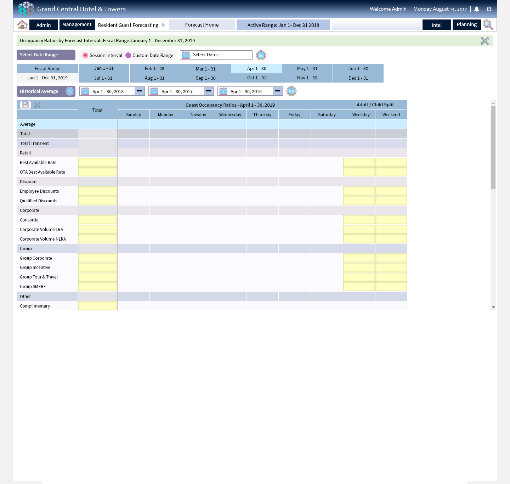Click the power logout icon
The height and width of the screenshot is (484, 510).
(489, 9)
